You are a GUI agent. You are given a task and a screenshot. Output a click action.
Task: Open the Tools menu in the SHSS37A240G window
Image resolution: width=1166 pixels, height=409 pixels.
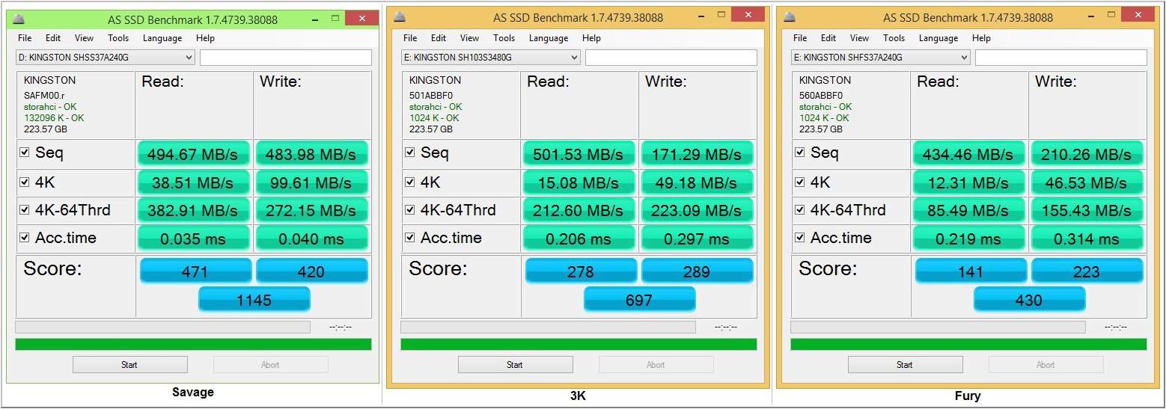[x=118, y=38]
